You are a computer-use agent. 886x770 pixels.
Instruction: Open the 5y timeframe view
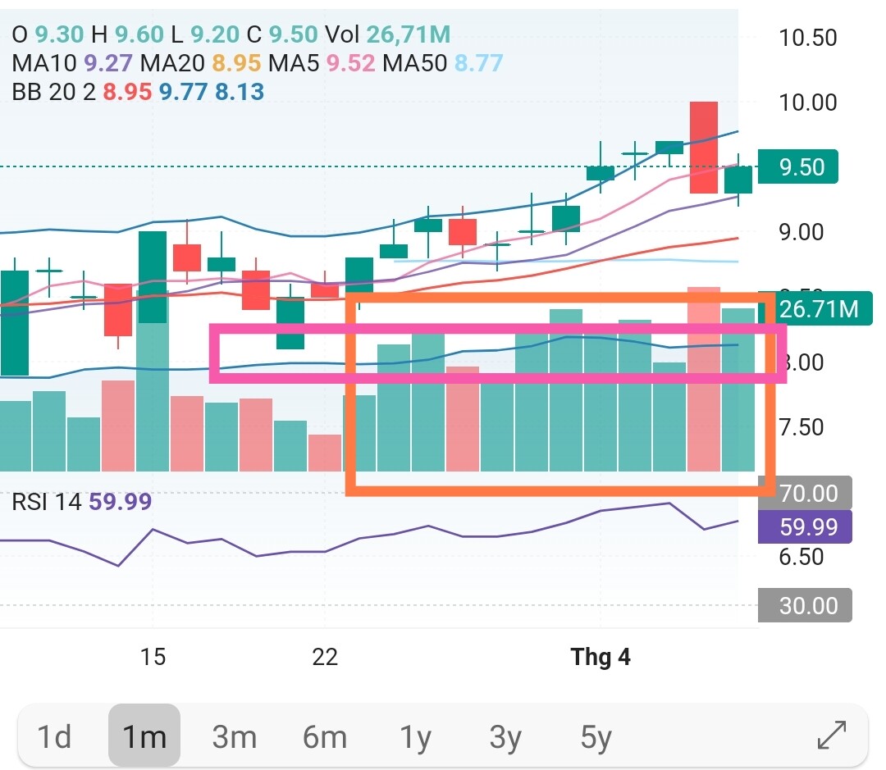(596, 736)
